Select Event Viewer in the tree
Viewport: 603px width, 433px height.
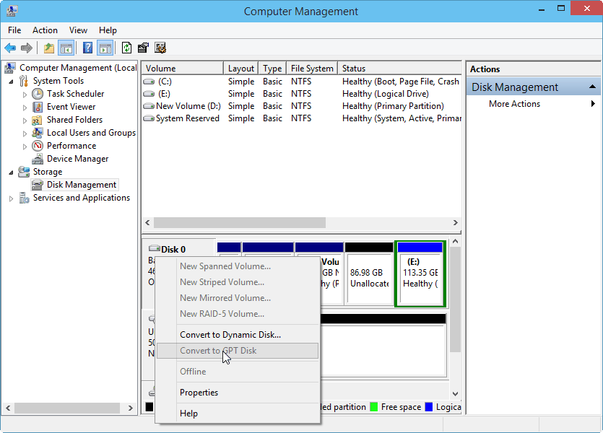pos(71,107)
